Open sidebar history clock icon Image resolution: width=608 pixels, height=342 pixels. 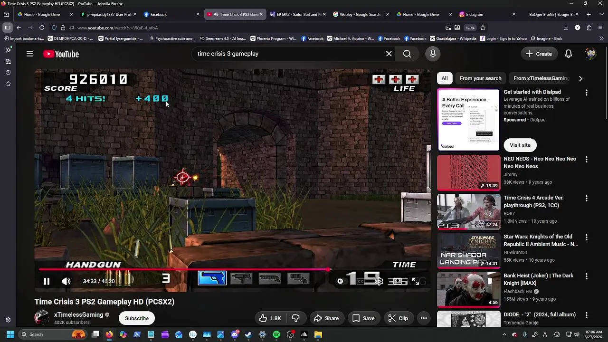pos(8,73)
